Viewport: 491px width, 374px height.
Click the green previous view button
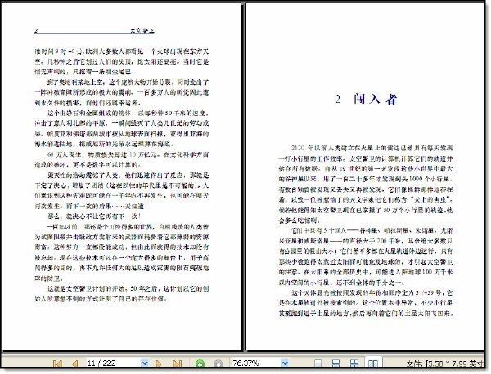coord(200,363)
